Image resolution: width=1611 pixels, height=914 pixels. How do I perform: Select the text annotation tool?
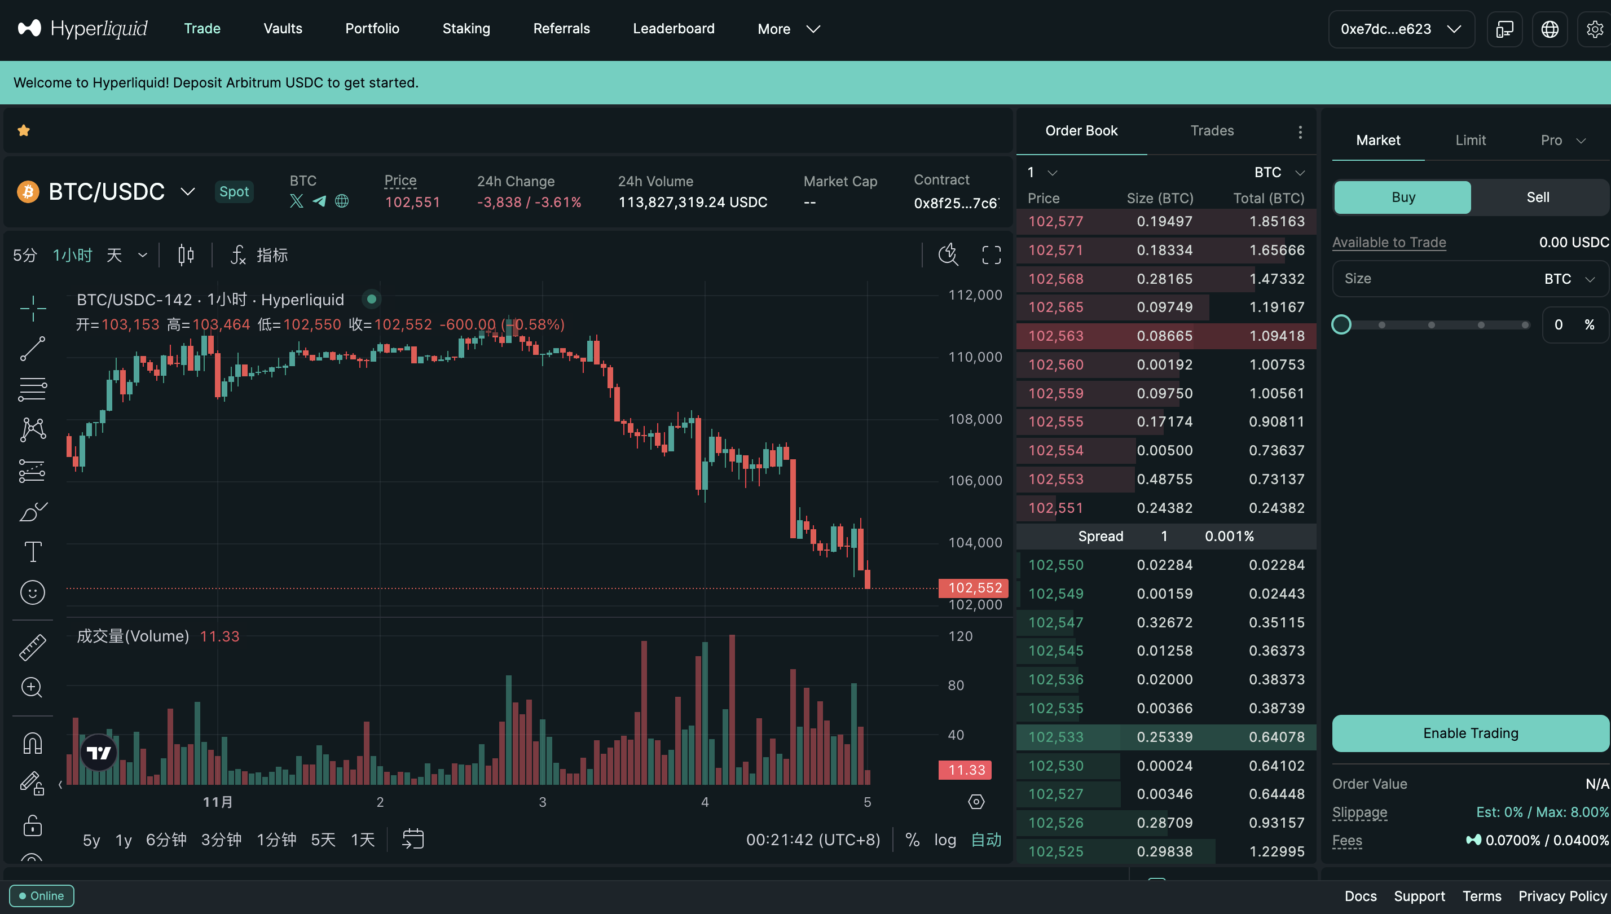click(33, 552)
